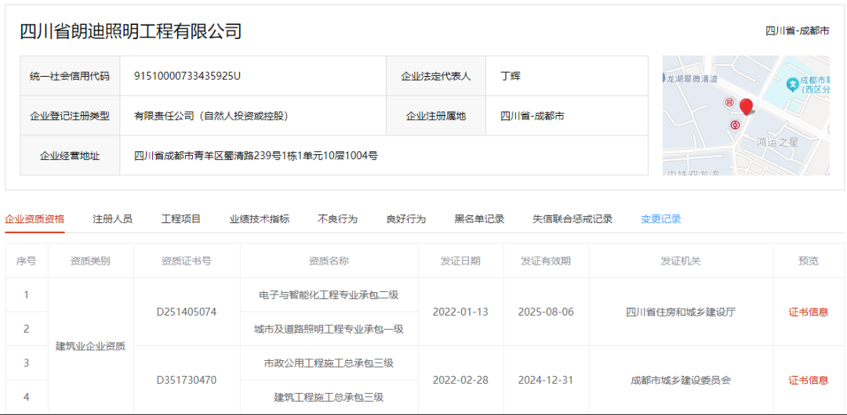Open the 良好行为 tab

pyautogui.click(x=405, y=219)
